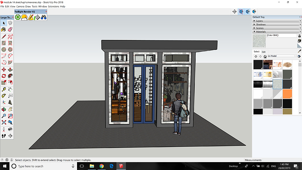This screenshot has width=302, height=170.
Task: Choose the Select arrow tool
Action: tap(4, 23)
